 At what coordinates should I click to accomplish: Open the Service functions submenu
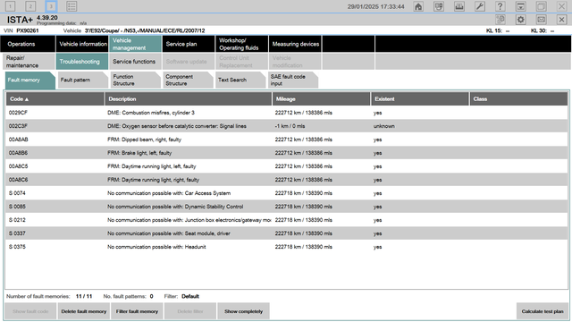(135, 62)
